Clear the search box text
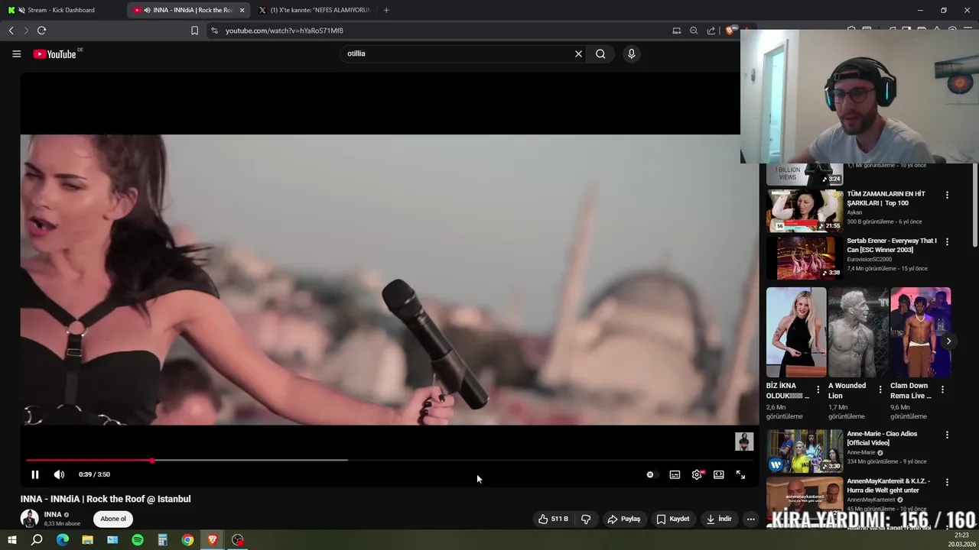 tap(578, 53)
